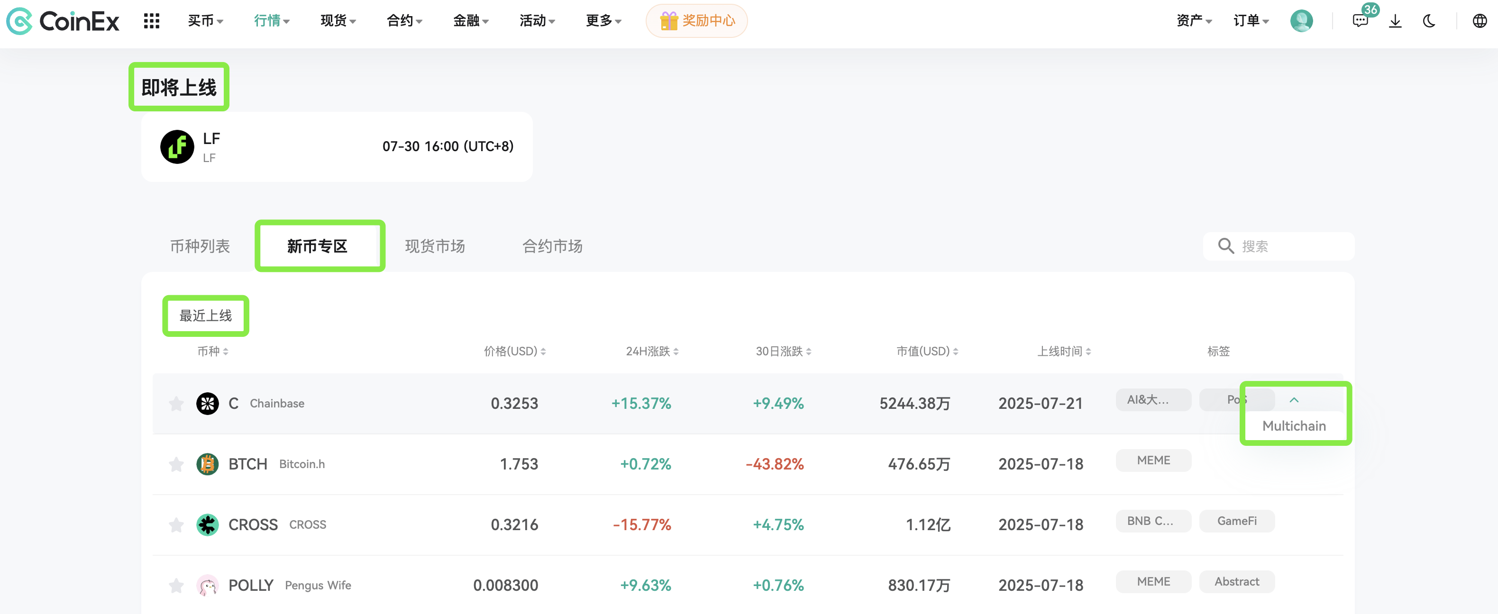Screen dimensions: 1498x614
Task: Open the 资产 dropdown menu
Action: pos(1194,21)
